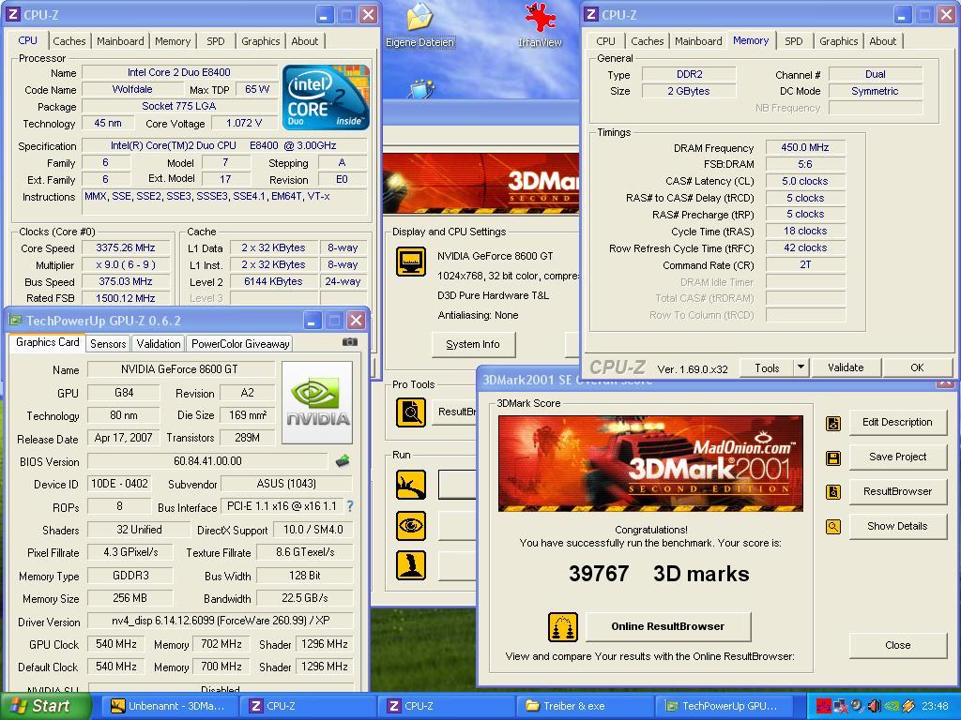
Task: Open SPD tab in right CPU-Z window
Action: tap(794, 41)
